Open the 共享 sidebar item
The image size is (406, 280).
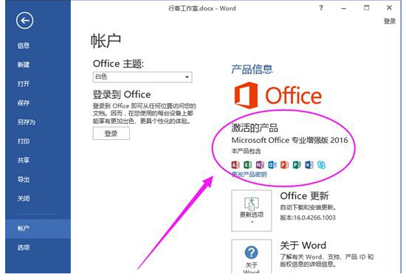[24, 160]
